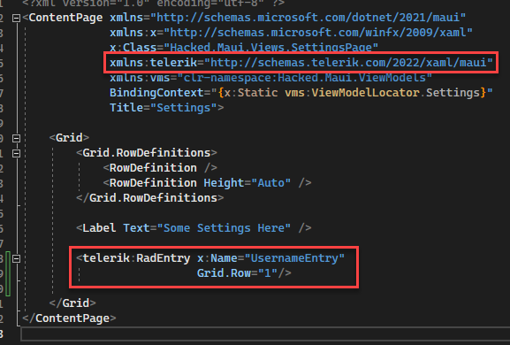Screen dimensions: 510x345
Task: Collapse the telerik:RadEntry element
Action: 16,258
